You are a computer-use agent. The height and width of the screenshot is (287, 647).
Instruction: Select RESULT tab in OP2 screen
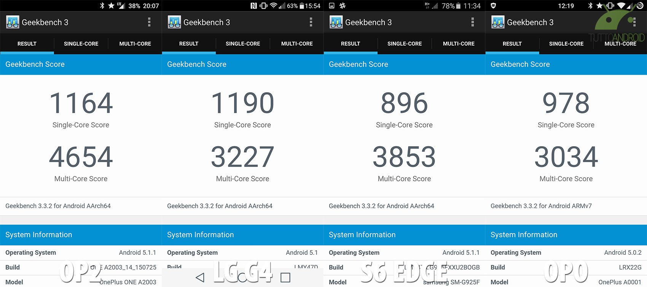click(27, 44)
